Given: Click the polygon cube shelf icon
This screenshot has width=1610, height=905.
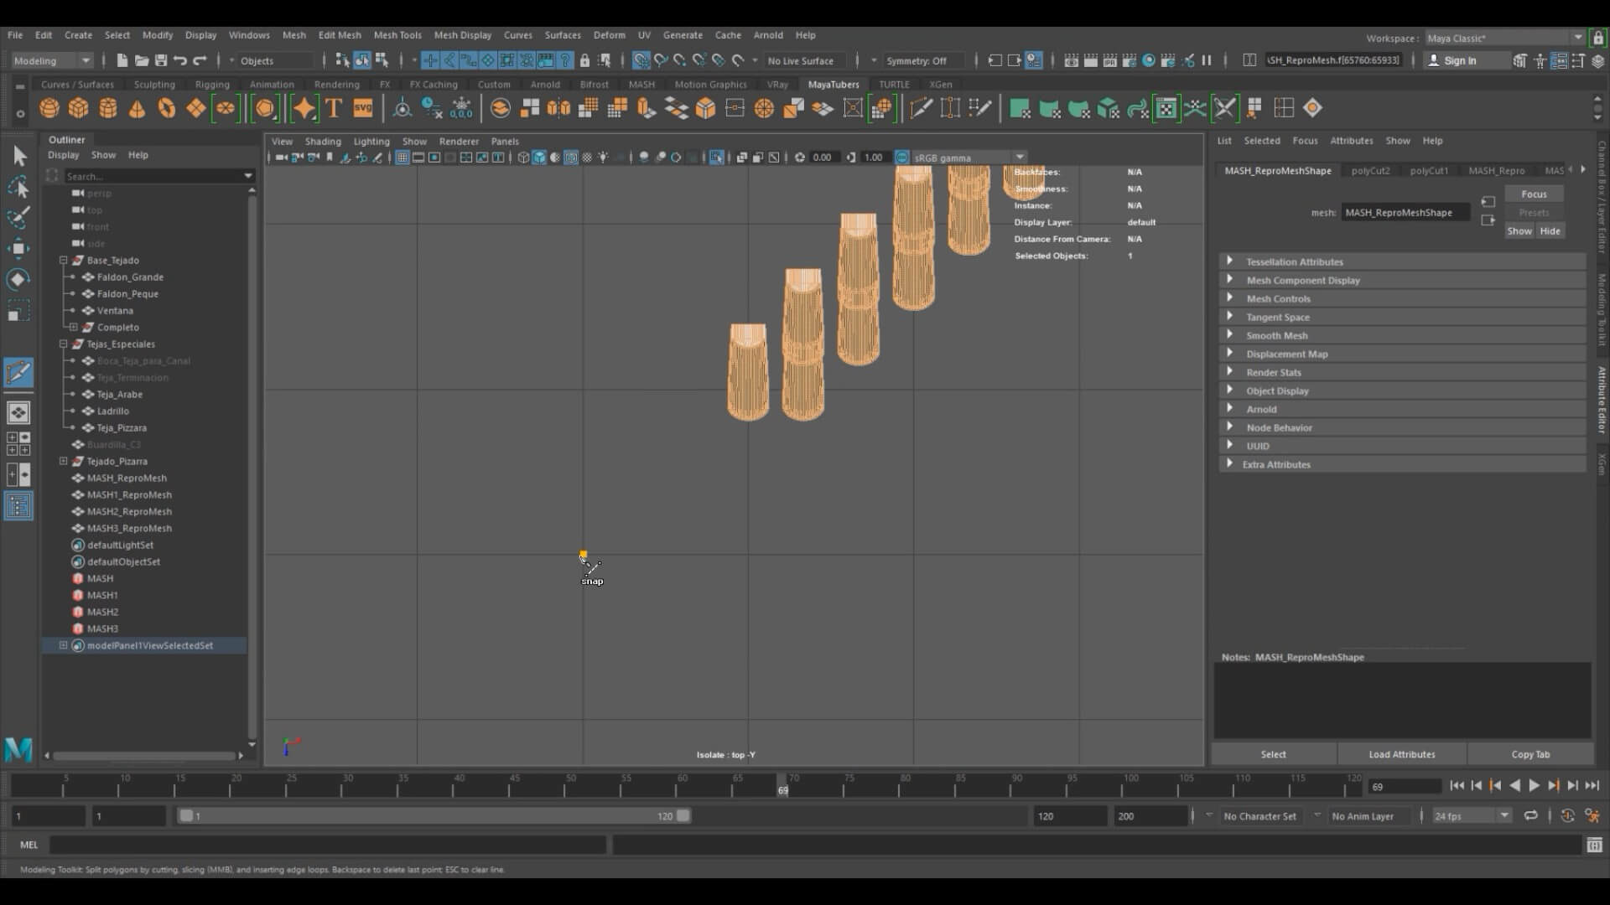Looking at the screenshot, I should point(78,108).
